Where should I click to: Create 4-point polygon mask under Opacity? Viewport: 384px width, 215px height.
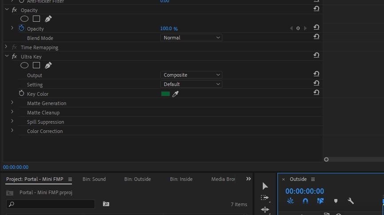36,19
